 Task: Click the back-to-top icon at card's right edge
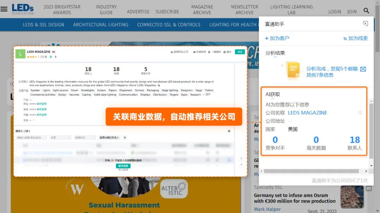pos(241,165)
